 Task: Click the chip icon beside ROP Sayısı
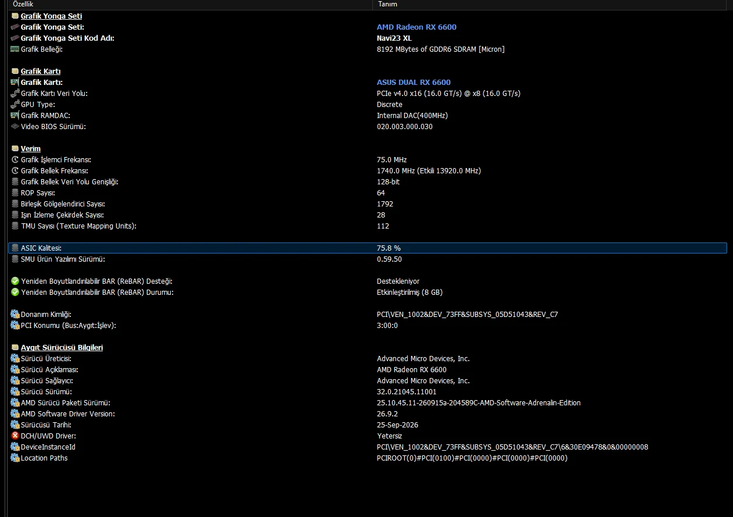pyautogui.click(x=15, y=193)
